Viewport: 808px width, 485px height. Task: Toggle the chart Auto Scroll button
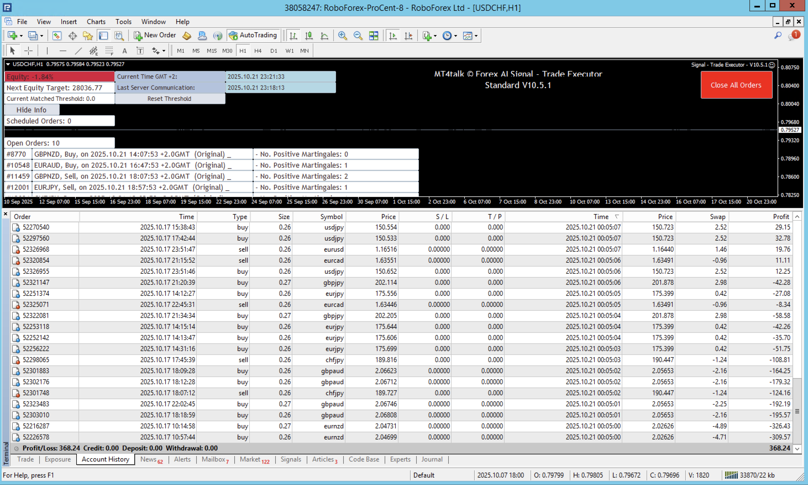(x=393, y=36)
